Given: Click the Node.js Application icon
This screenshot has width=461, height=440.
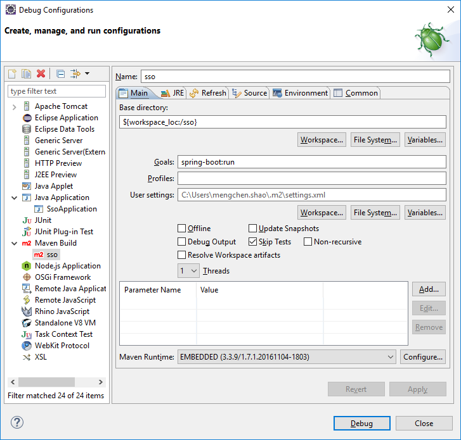Looking at the screenshot, I should (x=27, y=266).
